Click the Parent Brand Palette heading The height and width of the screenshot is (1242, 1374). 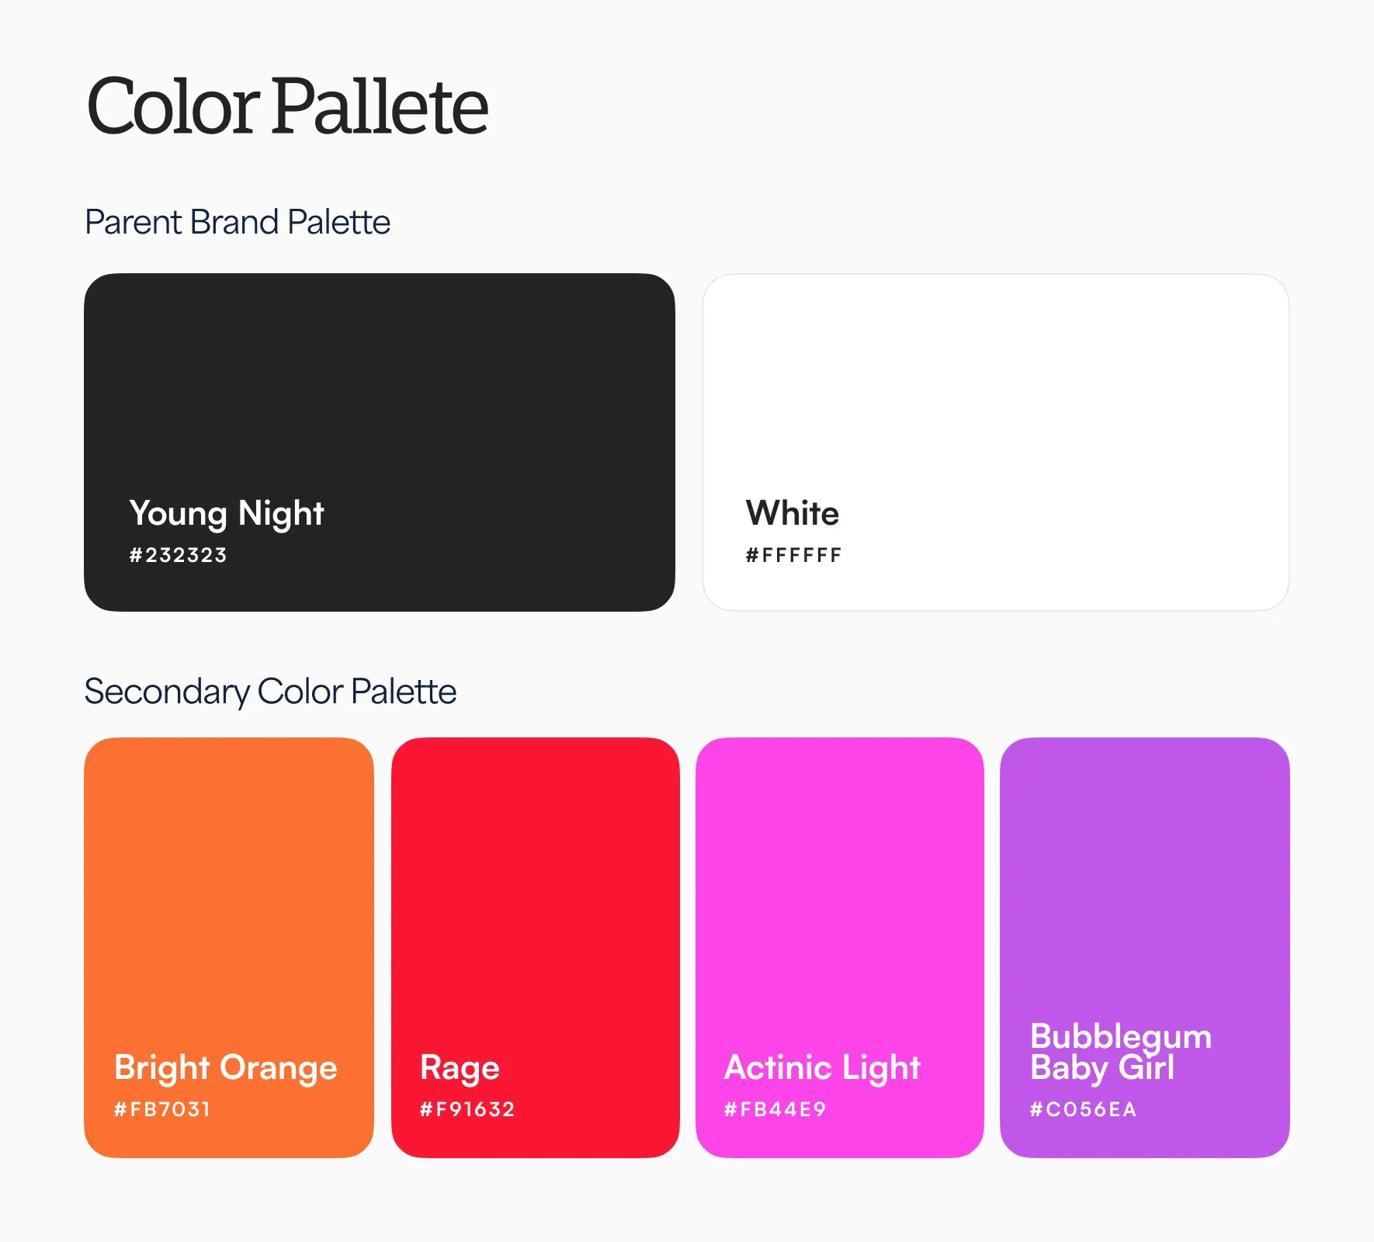238,222
